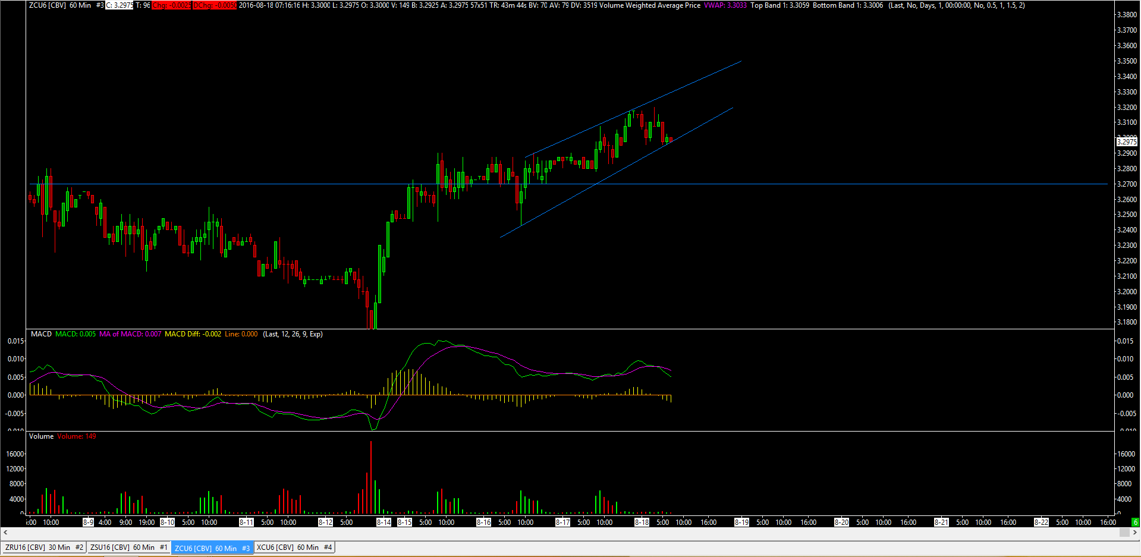Click the 'VWAP: 3.3033' text in header
Screen dimensions: 1141x557
tap(725, 5)
